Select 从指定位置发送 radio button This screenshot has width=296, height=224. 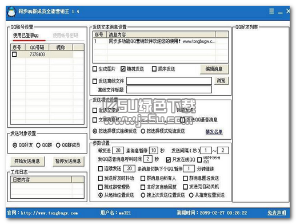[x=191, y=195]
